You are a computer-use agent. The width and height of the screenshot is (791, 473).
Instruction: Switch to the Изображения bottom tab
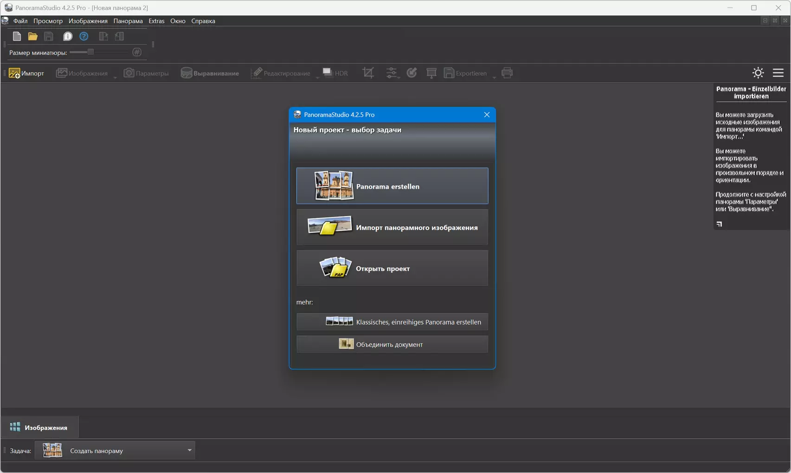click(39, 427)
